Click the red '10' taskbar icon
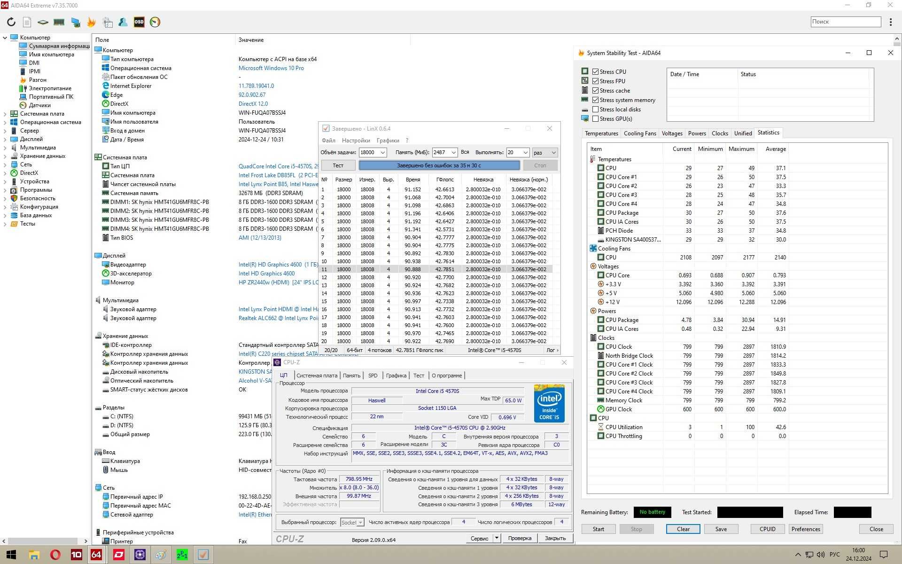Viewport: 902px width, 564px height. (x=76, y=555)
